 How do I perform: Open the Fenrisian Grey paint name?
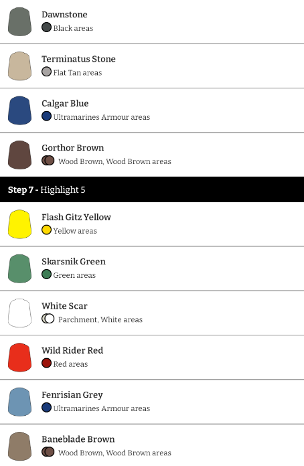click(x=72, y=395)
